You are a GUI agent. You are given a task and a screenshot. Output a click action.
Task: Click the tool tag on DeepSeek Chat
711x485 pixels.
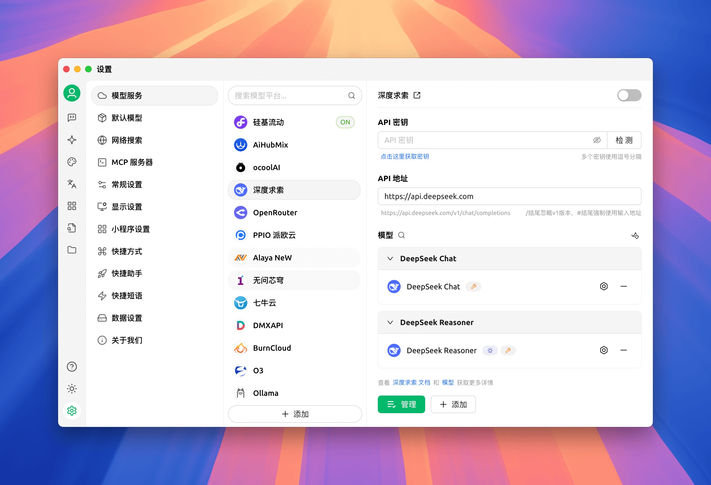click(474, 287)
